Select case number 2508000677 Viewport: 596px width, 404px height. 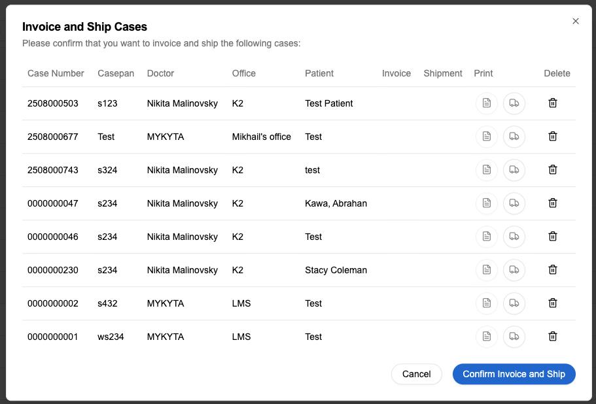pos(53,137)
